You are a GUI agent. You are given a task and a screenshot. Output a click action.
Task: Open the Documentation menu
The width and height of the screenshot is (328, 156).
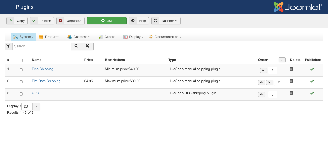pos(165,37)
